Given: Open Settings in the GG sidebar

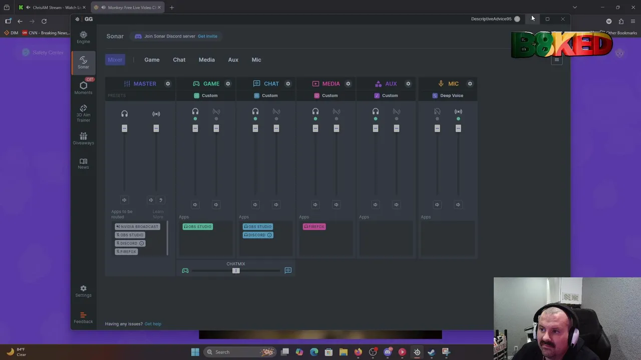Looking at the screenshot, I should 83,291.
